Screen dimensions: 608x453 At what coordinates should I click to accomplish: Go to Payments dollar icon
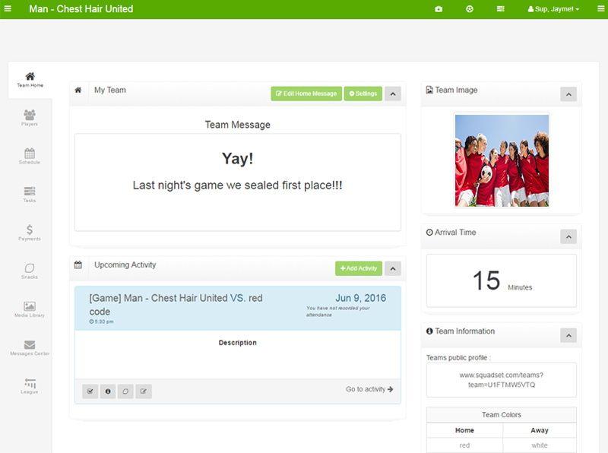click(30, 233)
